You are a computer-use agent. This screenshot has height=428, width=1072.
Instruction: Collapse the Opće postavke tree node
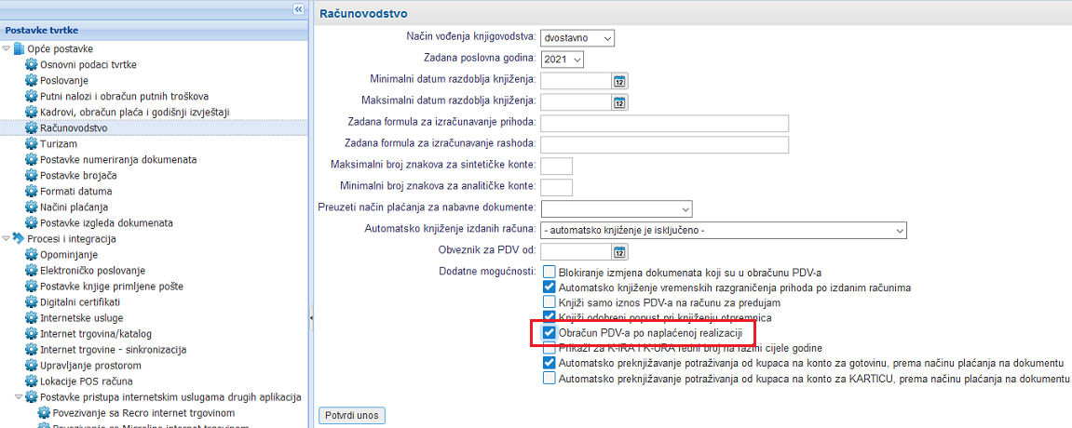[7, 49]
